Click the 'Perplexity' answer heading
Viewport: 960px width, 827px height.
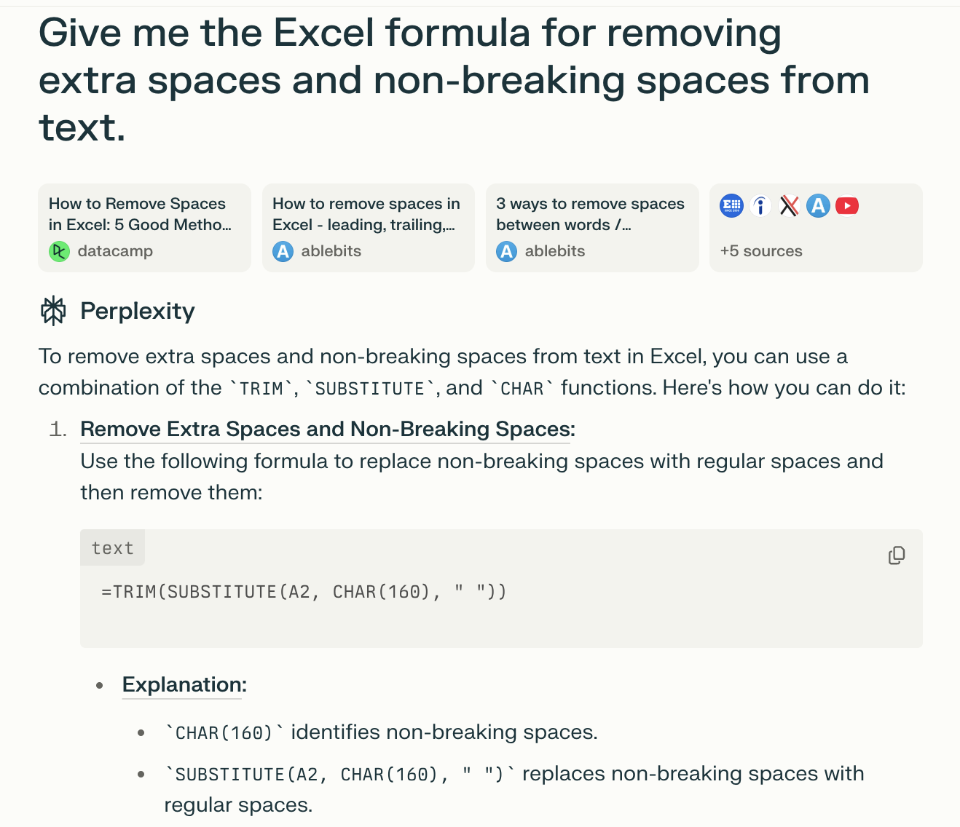click(x=138, y=311)
